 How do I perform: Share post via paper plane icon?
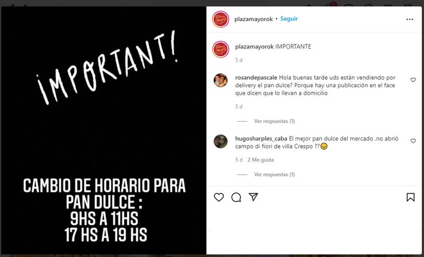[253, 197]
